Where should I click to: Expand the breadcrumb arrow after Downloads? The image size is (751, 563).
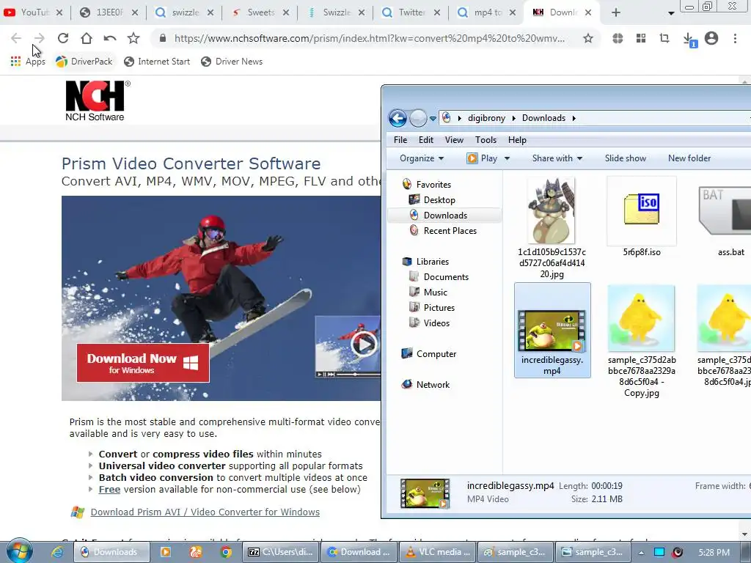574,118
